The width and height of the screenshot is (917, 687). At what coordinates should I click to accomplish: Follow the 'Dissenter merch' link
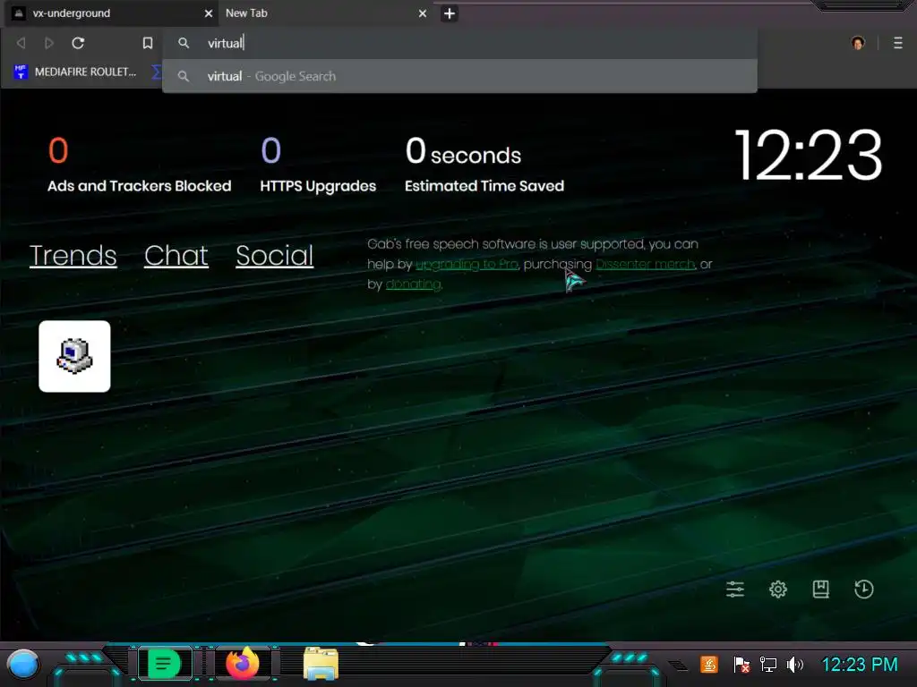click(x=646, y=264)
